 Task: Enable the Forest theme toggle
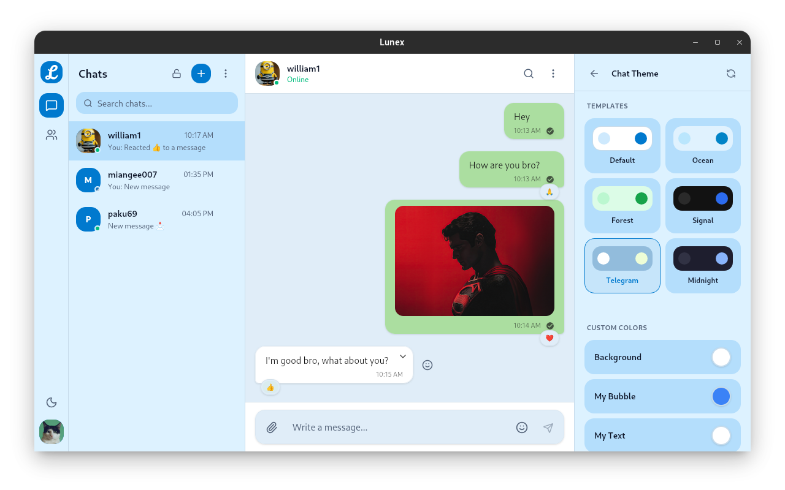(622, 198)
